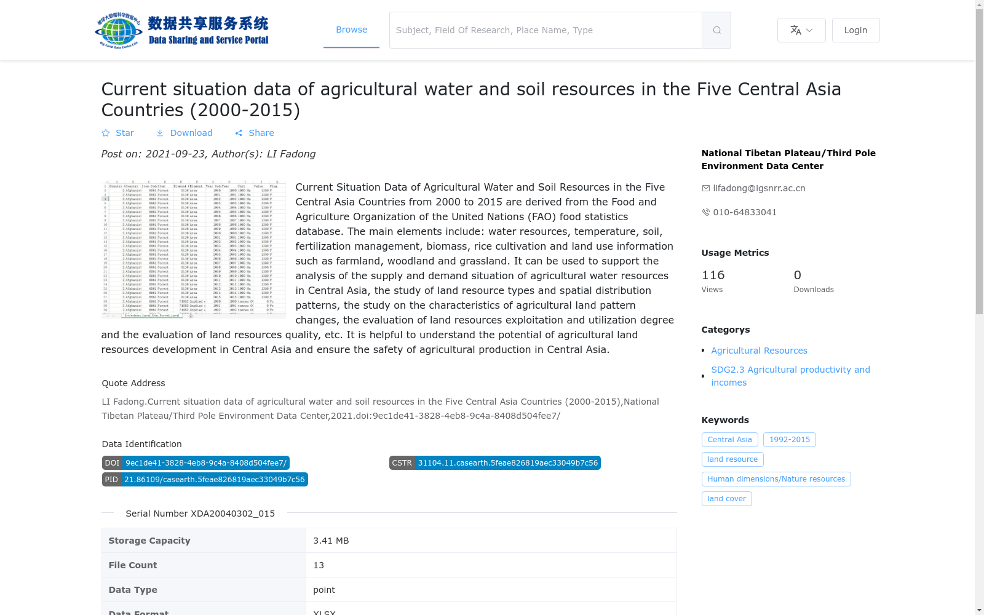Select the 1992-2015 keyword tag
This screenshot has width=984, height=615.
790,440
